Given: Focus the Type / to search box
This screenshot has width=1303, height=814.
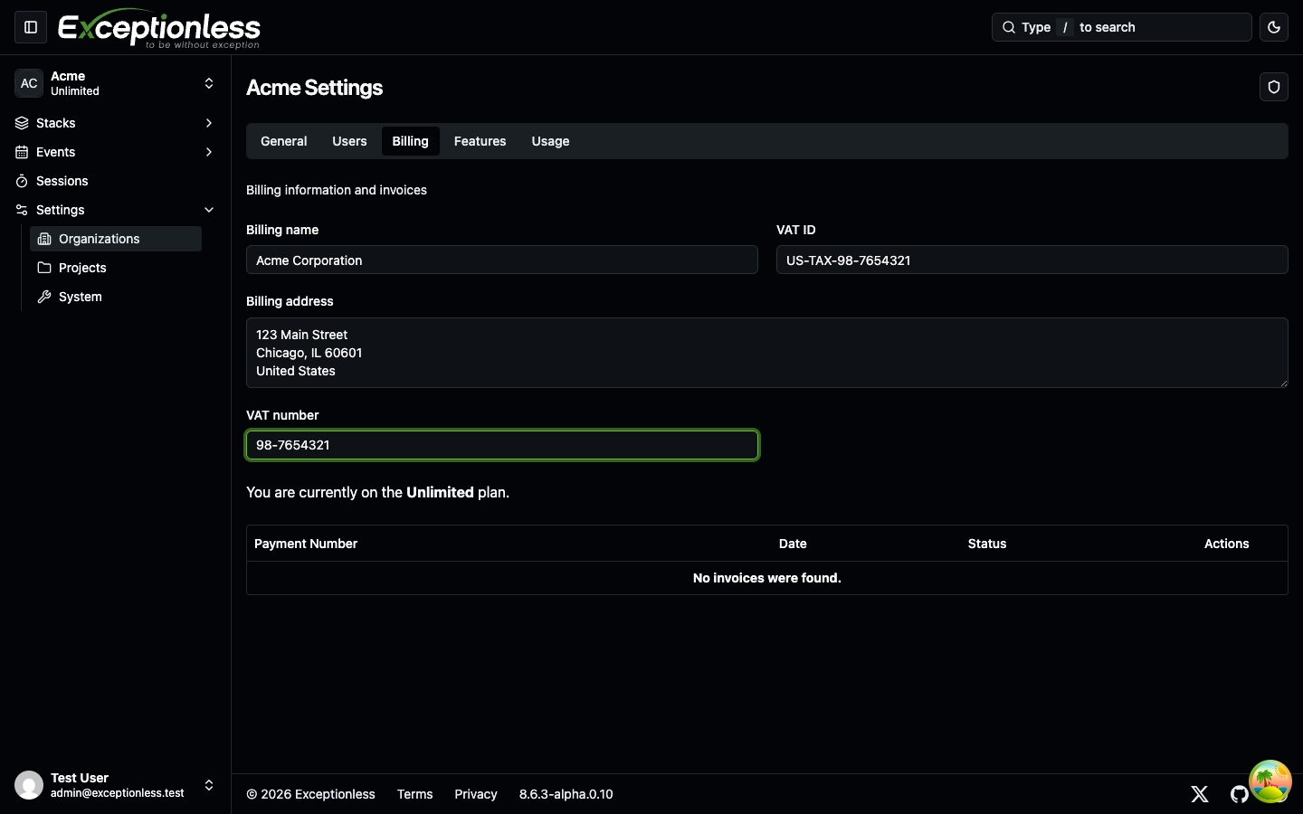Looking at the screenshot, I should [x=1122, y=27].
